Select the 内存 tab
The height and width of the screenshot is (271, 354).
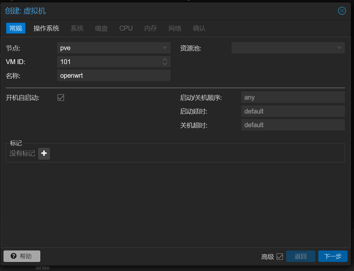click(151, 28)
